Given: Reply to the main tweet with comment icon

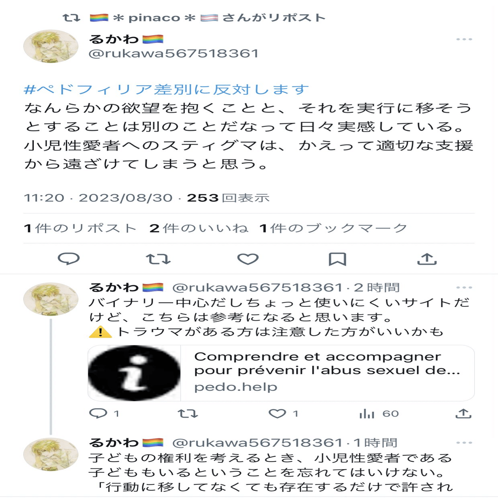Looking at the screenshot, I should tap(69, 259).
